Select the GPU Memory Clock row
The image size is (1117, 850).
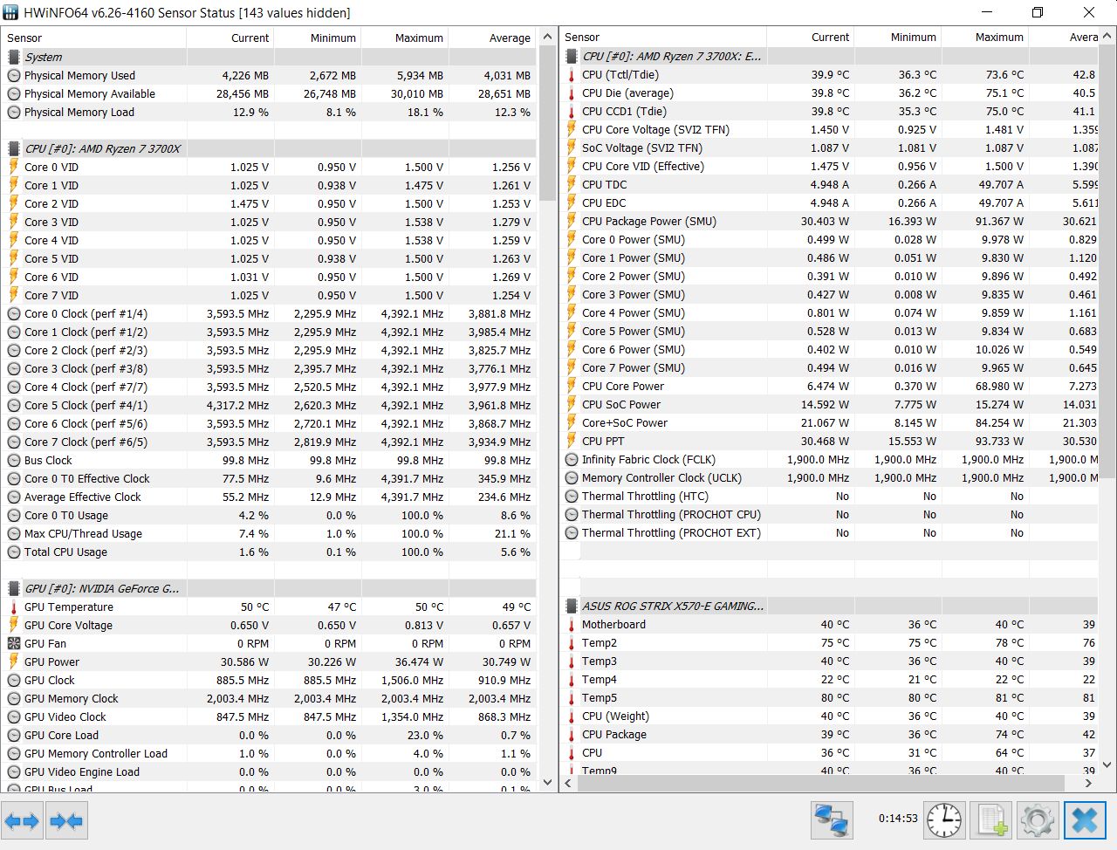pos(269,698)
